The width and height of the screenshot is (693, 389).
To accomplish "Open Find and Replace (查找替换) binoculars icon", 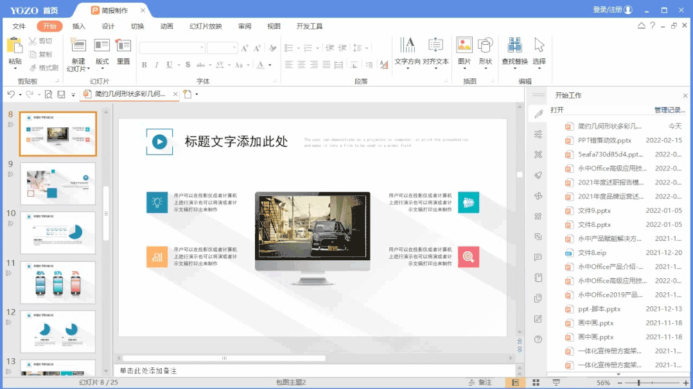I will click(514, 46).
